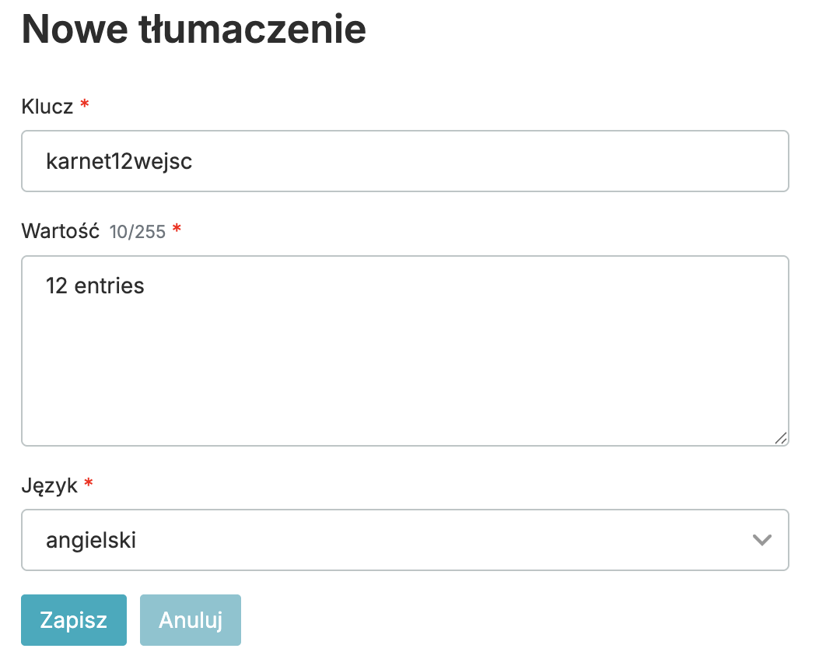
Task: Click the 'karnet12wejsc' text in key field
Action: pos(119,161)
